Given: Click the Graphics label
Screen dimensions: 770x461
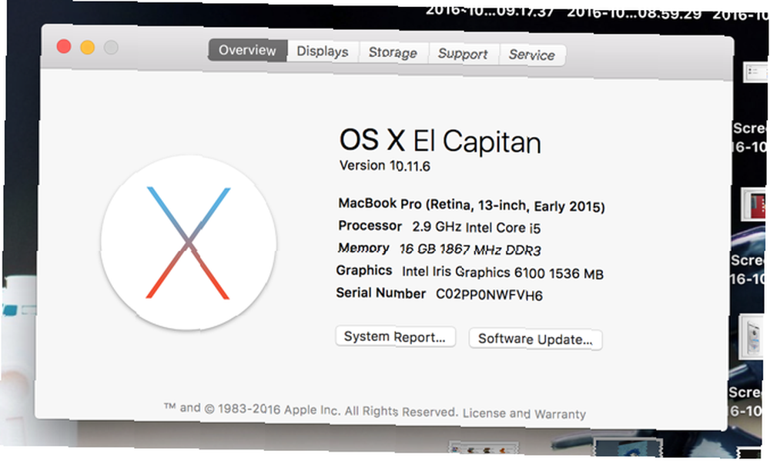Looking at the screenshot, I should click(x=364, y=270).
